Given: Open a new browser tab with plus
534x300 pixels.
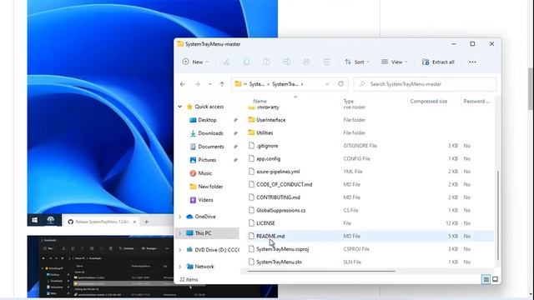Looking at the screenshot, I should tap(147, 222).
